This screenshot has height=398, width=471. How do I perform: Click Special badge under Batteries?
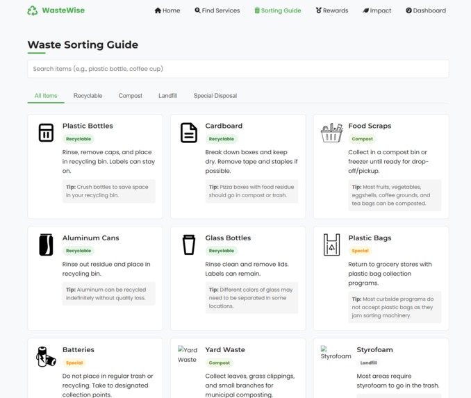pyautogui.click(x=74, y=363)
